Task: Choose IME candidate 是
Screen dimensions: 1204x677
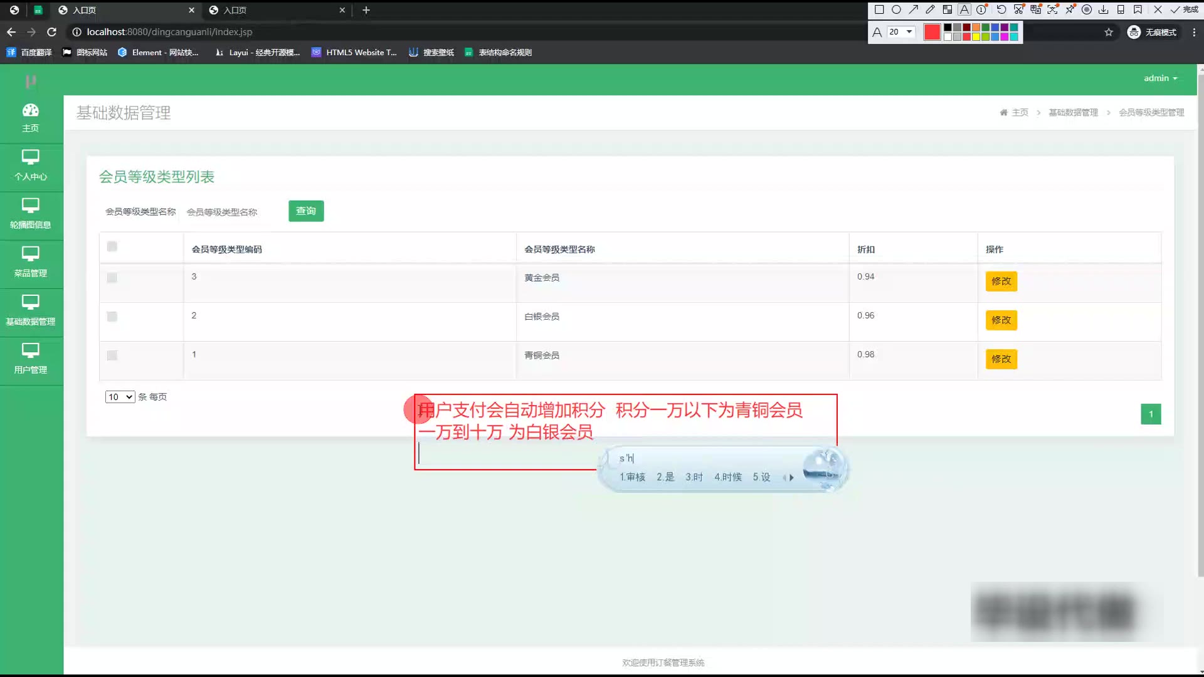Action: coord(665,477)
